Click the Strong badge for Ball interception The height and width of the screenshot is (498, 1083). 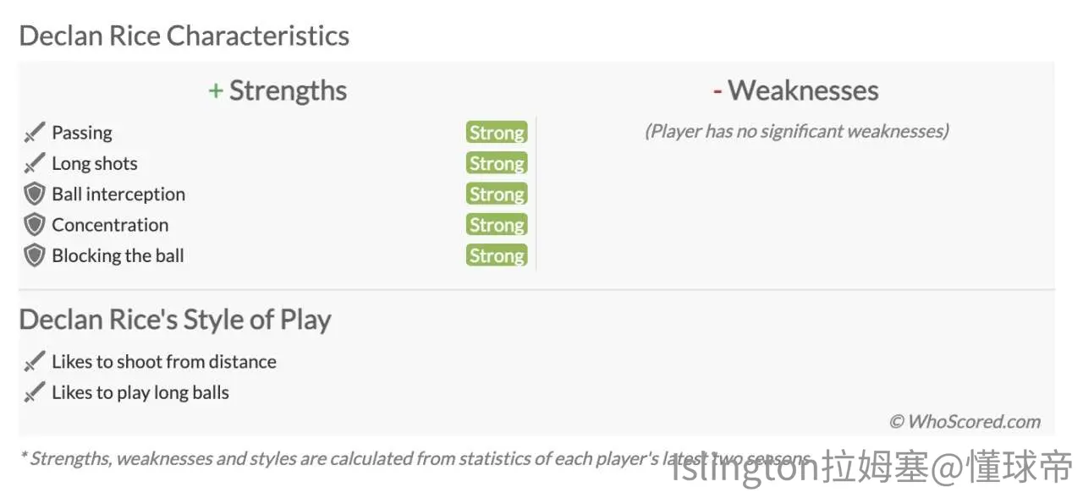(497, 194)
